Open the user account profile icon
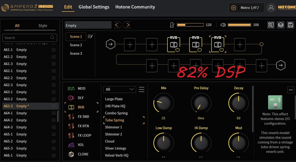 271,8
